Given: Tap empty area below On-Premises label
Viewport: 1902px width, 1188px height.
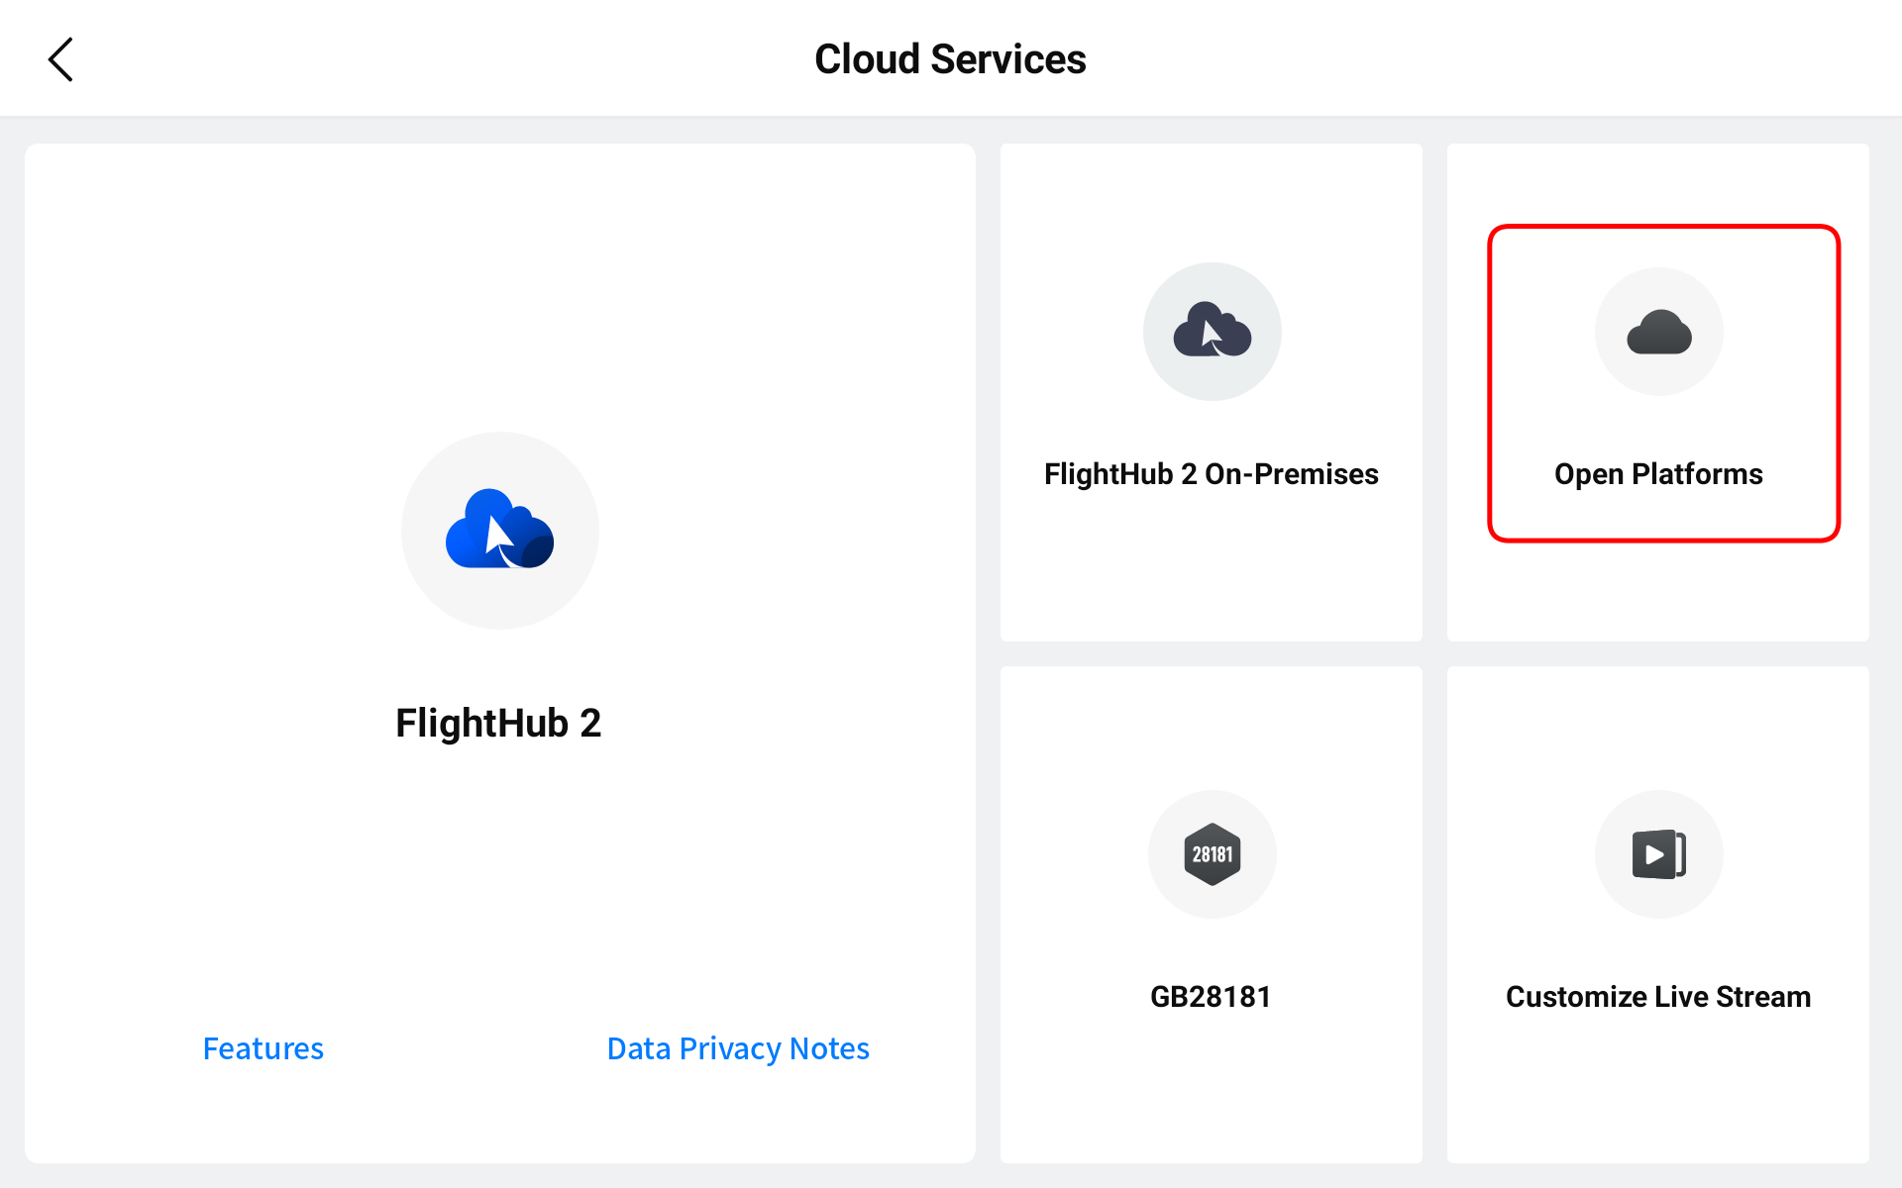Looking at the screenshot, I should (x=1211, y=574).
